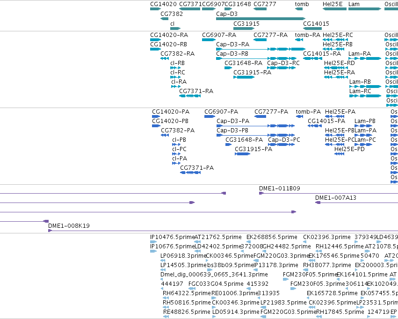Select the CG7277 gene label
Screen dimensions: 398x319
tap(265, 4)
